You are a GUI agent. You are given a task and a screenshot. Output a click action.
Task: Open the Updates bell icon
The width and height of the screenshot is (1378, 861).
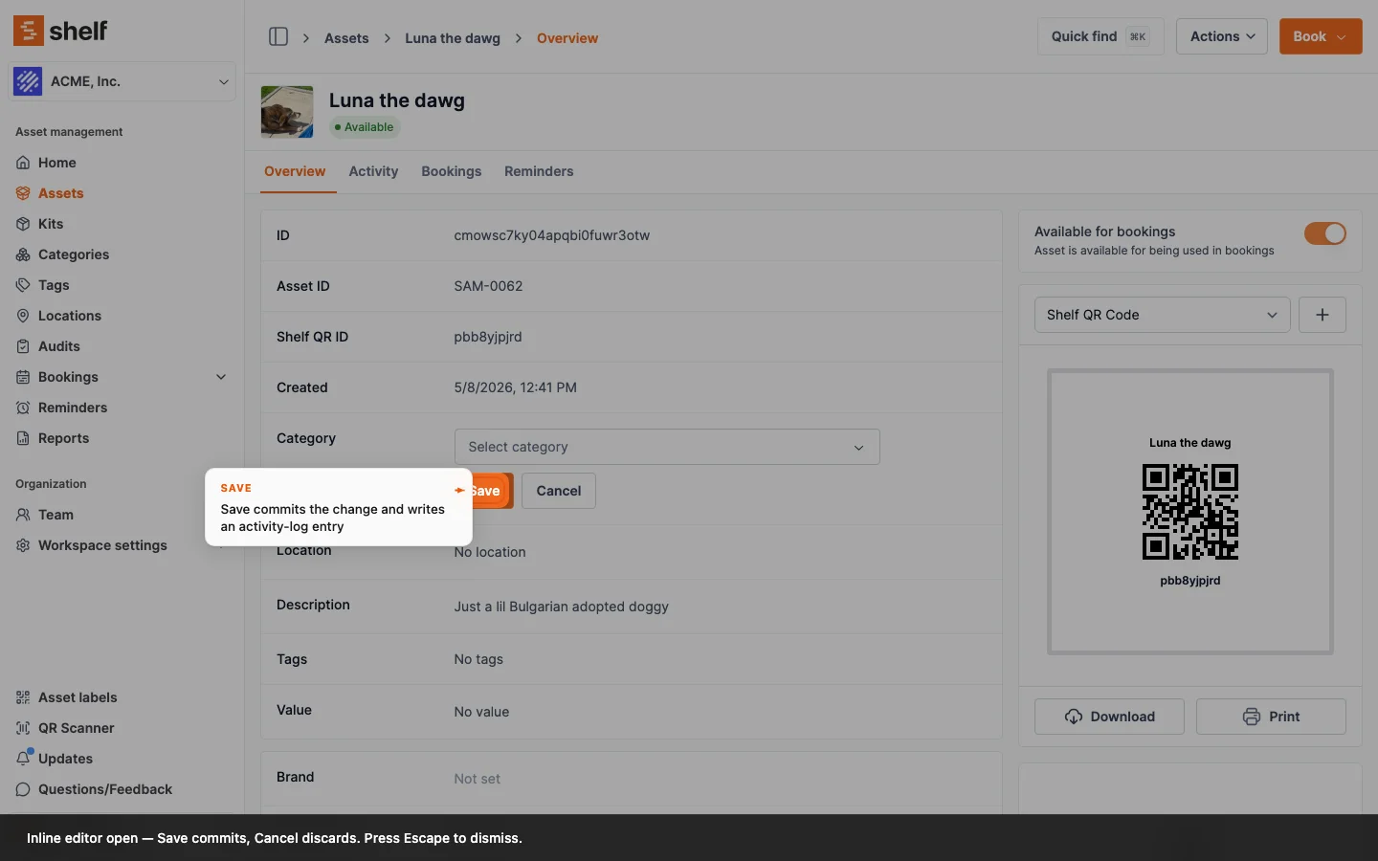tap(23, 759)
